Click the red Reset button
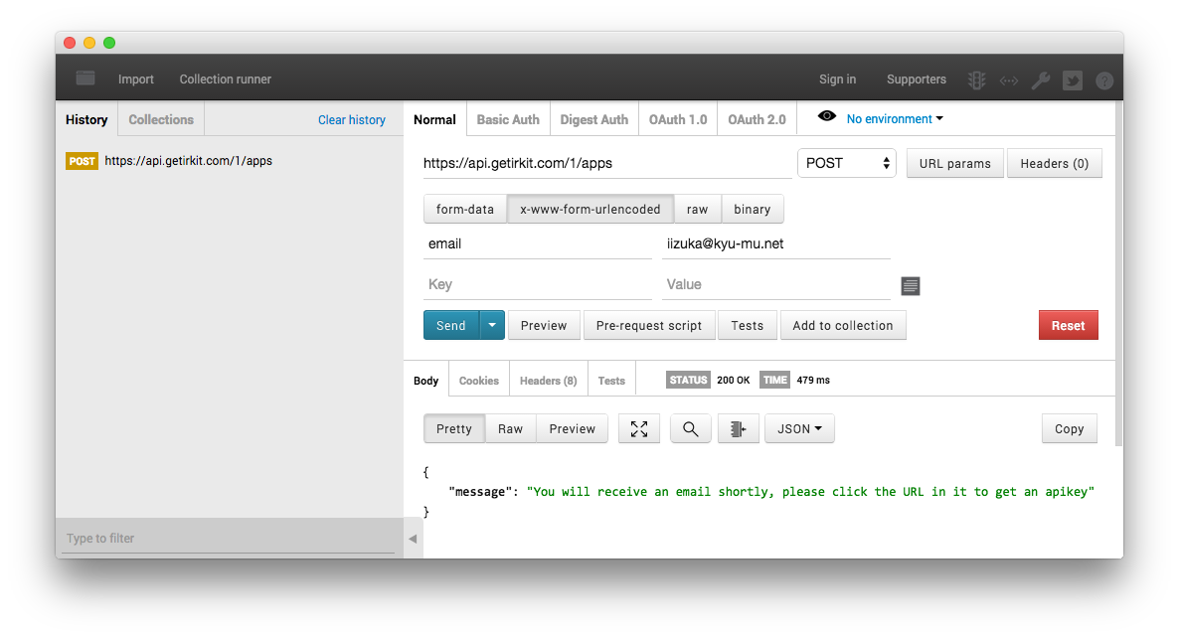This screenshot has height=638, width=1179. [1069, 325]
